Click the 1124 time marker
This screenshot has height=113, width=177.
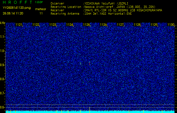tap(70, 25)
